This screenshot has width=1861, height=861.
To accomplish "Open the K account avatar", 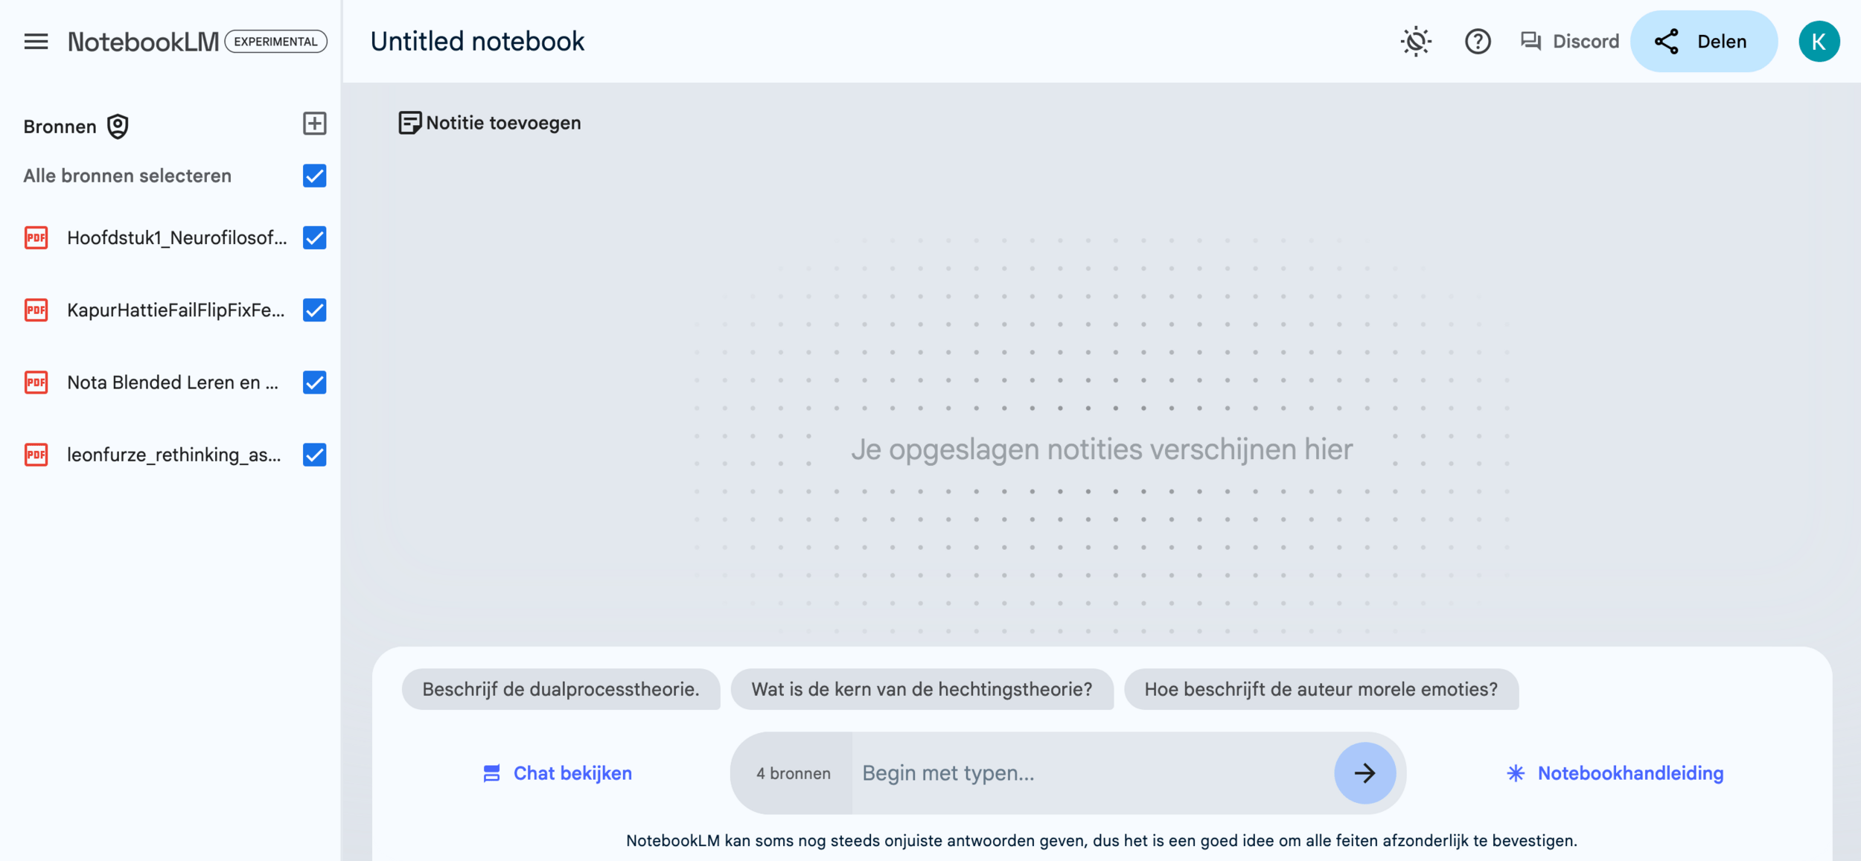I will [1819, 42].
